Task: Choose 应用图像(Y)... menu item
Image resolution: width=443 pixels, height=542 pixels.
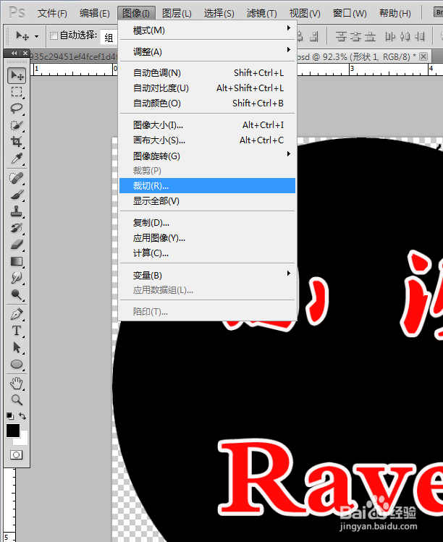Action: [207, 238]
